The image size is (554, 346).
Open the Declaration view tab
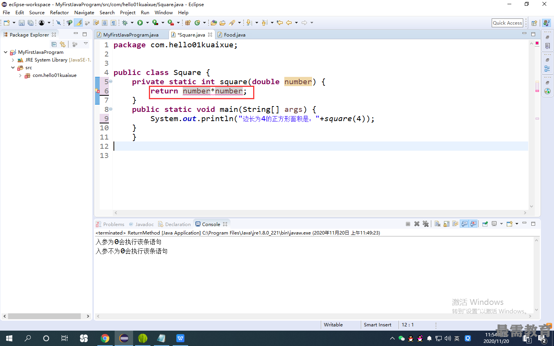tap(175, 224)
